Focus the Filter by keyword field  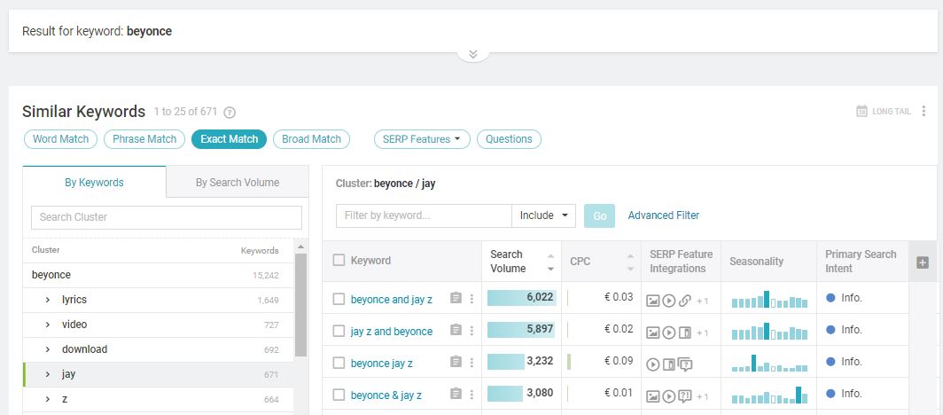pyautogui.click(x=424, y=215)
